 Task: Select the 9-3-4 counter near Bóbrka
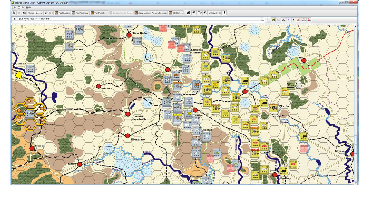pos(206,136)
